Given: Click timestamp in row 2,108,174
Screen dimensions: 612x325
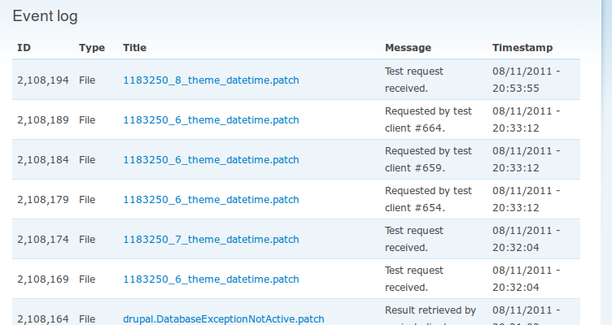Looking at the screenshot, I should coord(526,239).
